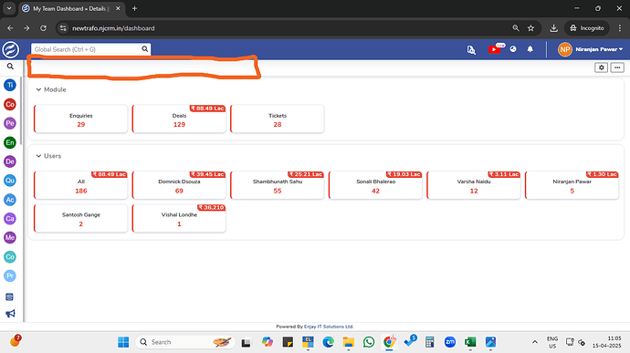The height and width of the screenshot is (353, 630).
Task: Open a new browser tab
Action: coord(134,8)
